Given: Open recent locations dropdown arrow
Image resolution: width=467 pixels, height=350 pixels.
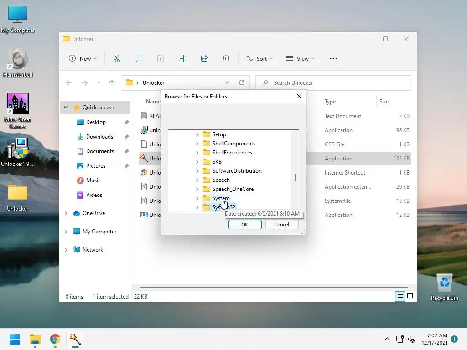Looking at the screenshot, I should (99, 83).
